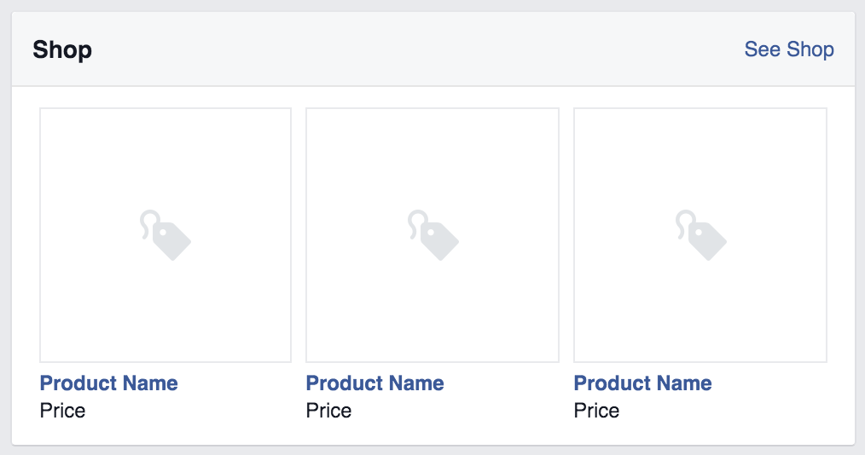Screen dimensions: 865x455
Task: Open the See Shop link
Action: [788, 49]
